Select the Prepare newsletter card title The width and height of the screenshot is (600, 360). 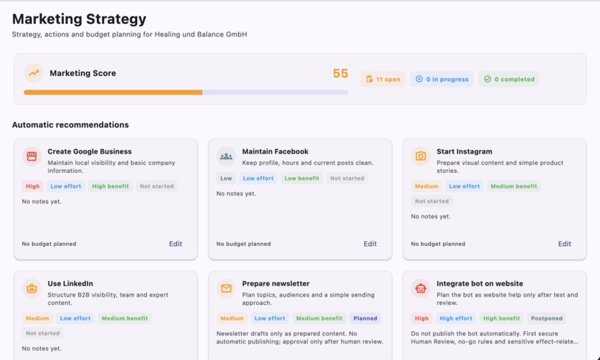coord(276,284)
